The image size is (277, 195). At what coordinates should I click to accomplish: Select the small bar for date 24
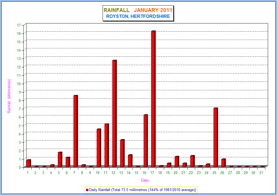[x=208, y=165]
